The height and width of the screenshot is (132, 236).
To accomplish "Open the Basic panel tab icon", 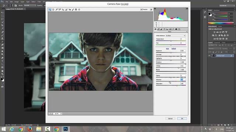I will (156, 29).
